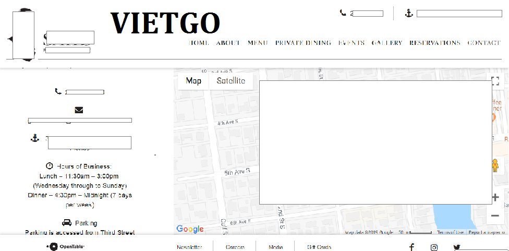Select the Street View pegman
Viewport: 509px width, 251px height.
pyautogui.click(x=495, y=165)
